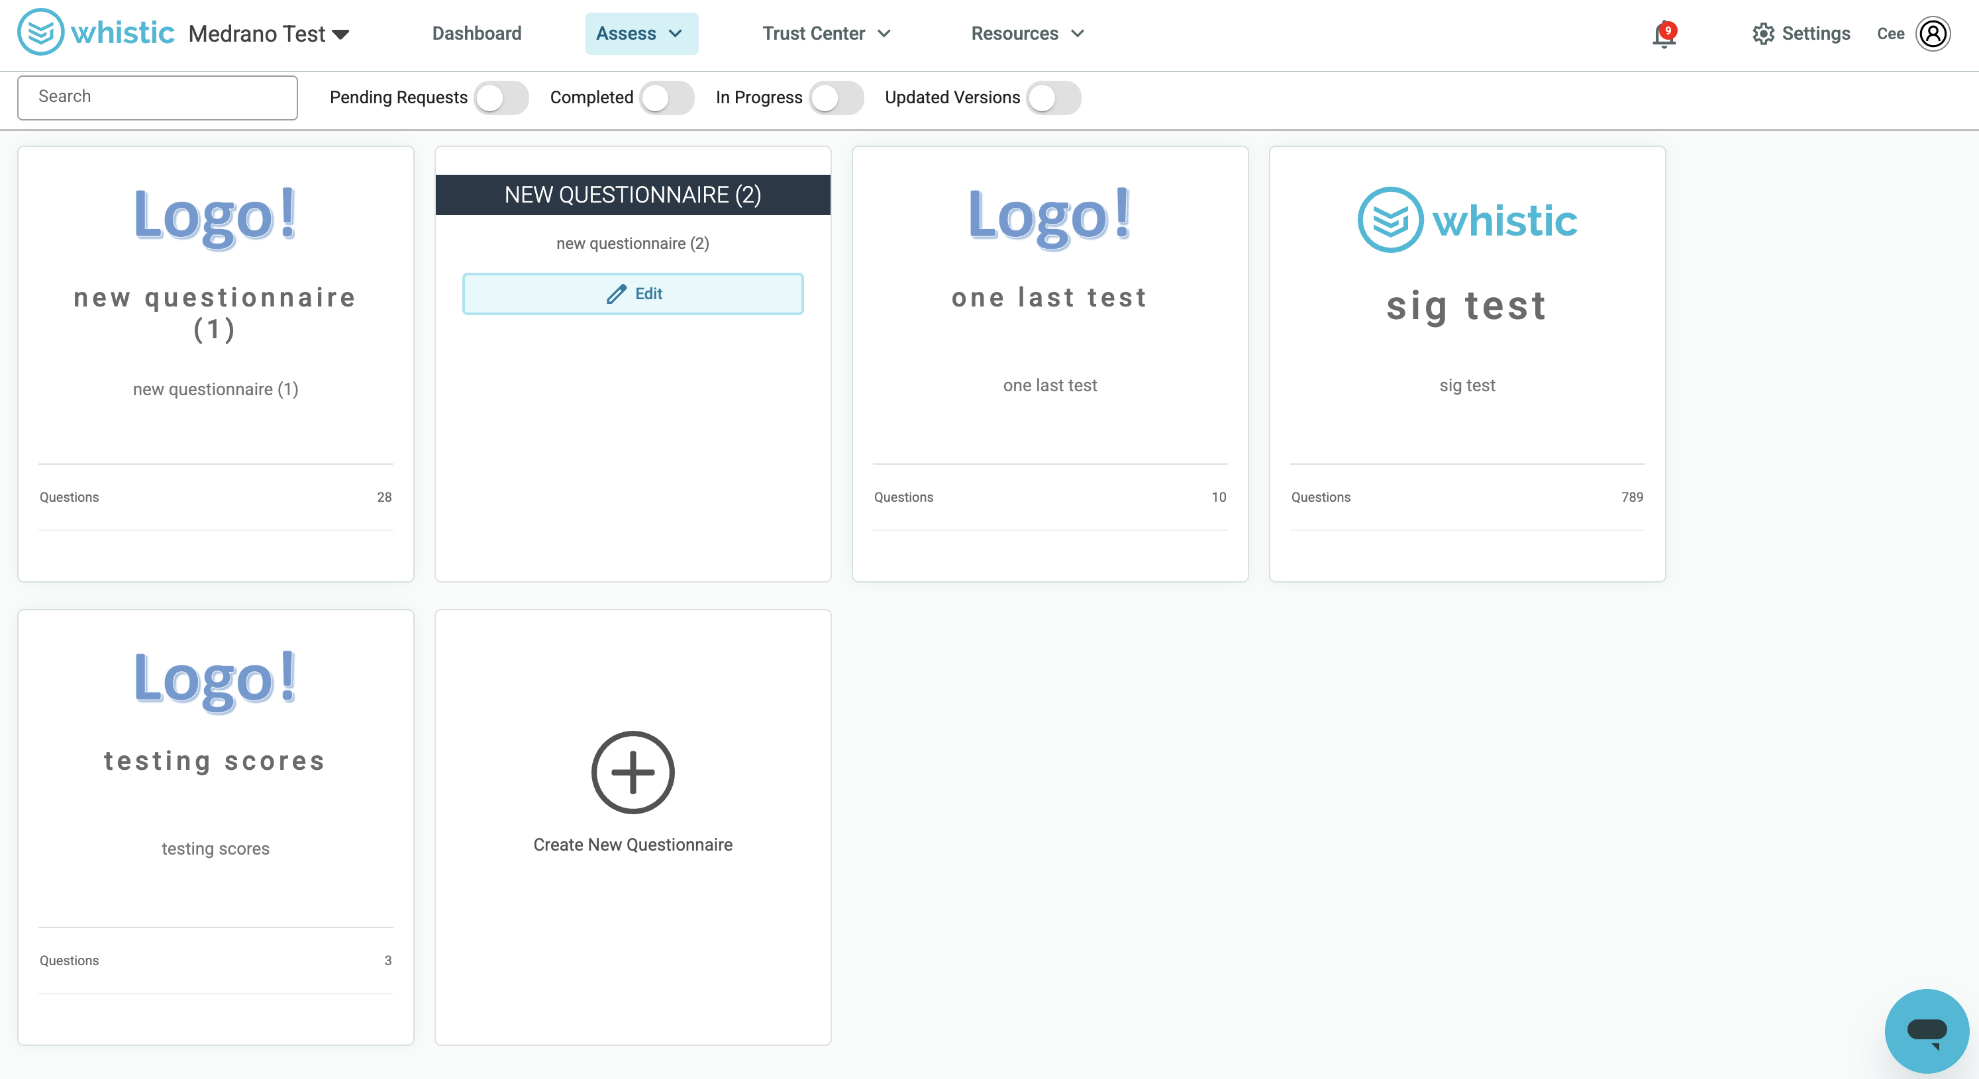Image resolution: width=1979 pixels, height=1079 pixels.
Task: Toggle the Completed filter switch
Action: pos(667,97)
